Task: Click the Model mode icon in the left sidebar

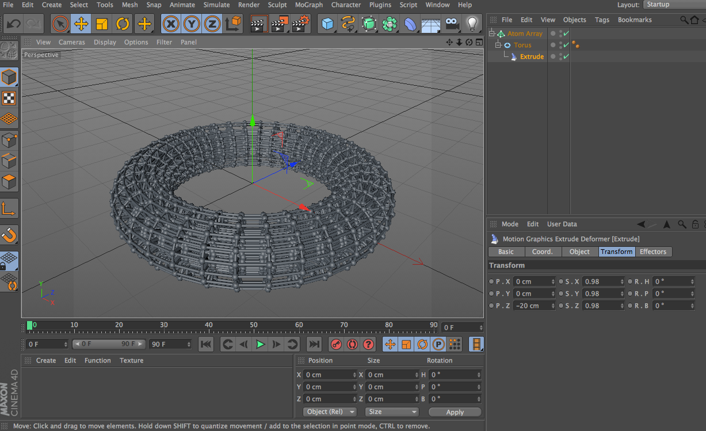Action: [x=9, y=77]
